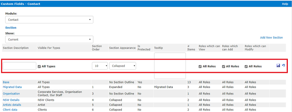
Task: Toggle All Roles checkbox under Roles which can View
Action: [200, 66]
